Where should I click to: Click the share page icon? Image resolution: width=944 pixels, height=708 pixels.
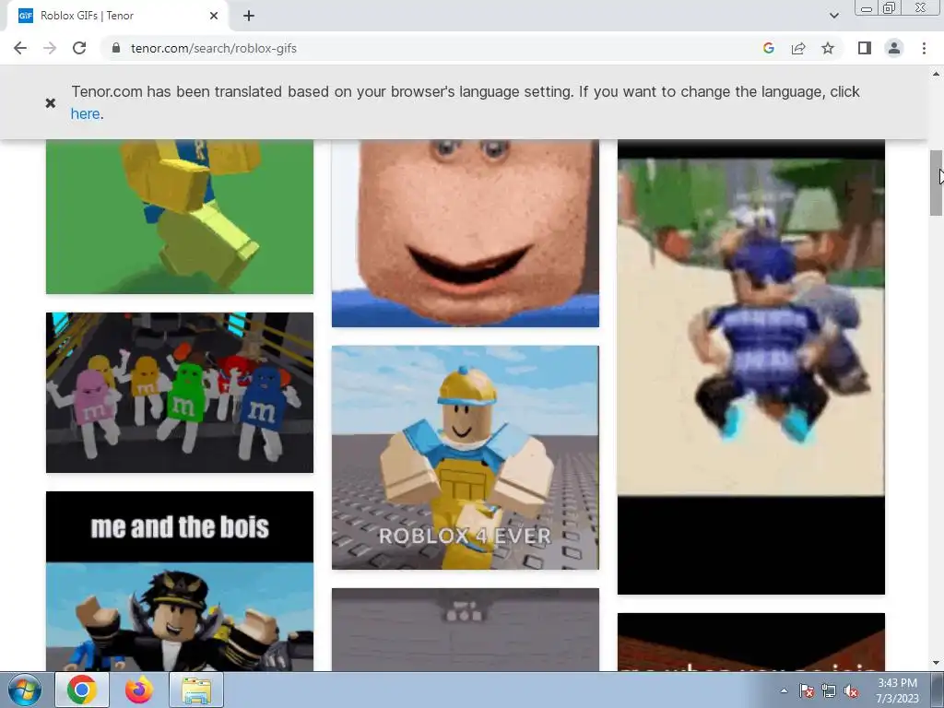pyautogui.click(x=798, y=48)
